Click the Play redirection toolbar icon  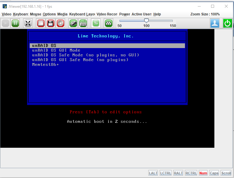(6, 23)
